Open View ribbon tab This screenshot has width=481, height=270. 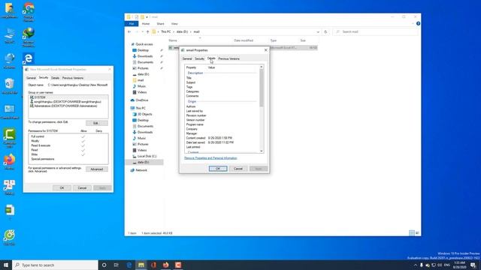pos(174,24)
